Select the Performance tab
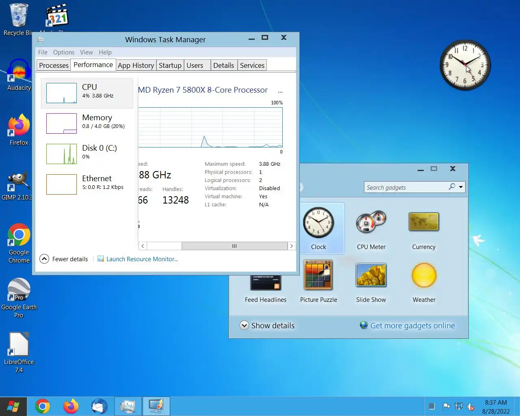520x416 pixels. coord(93,65)
